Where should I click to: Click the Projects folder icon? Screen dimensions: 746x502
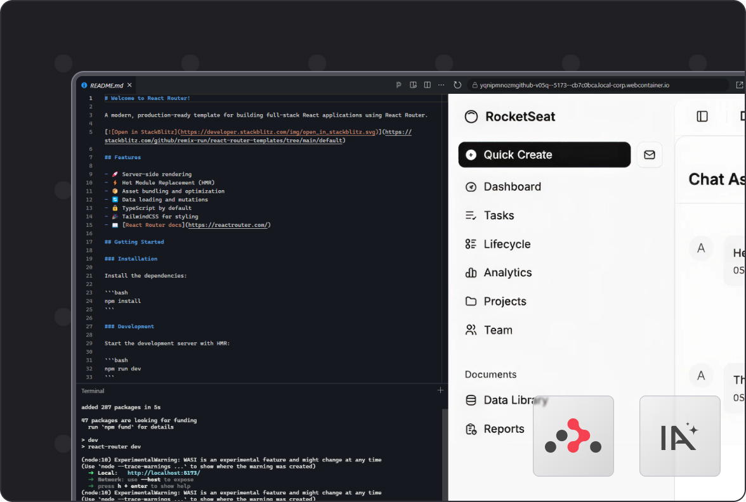click(x=471, y=302)
